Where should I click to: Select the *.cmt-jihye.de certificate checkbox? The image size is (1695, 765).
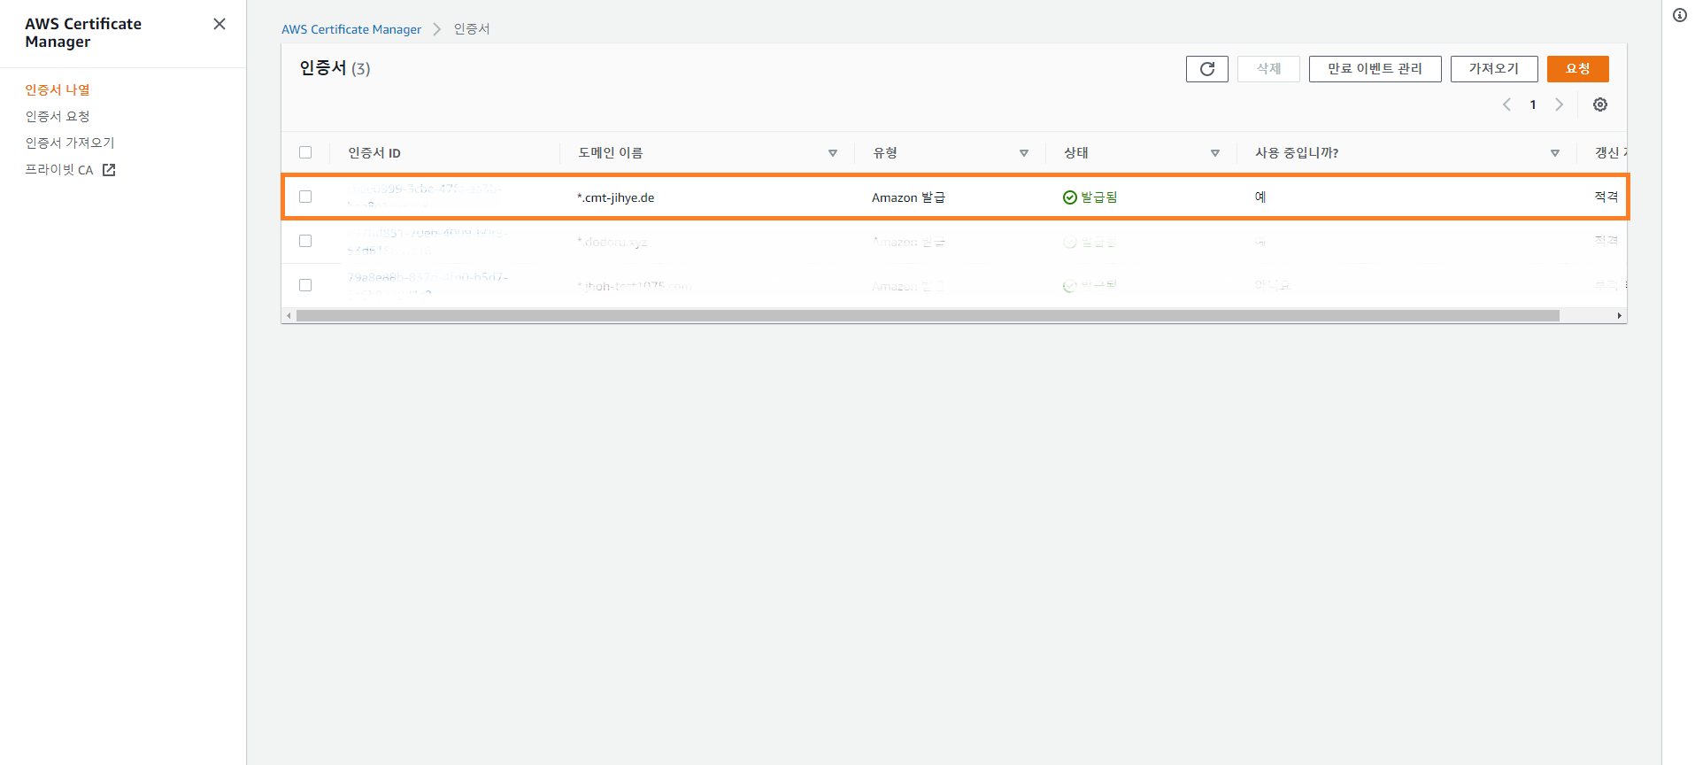[x=305, y=197]
